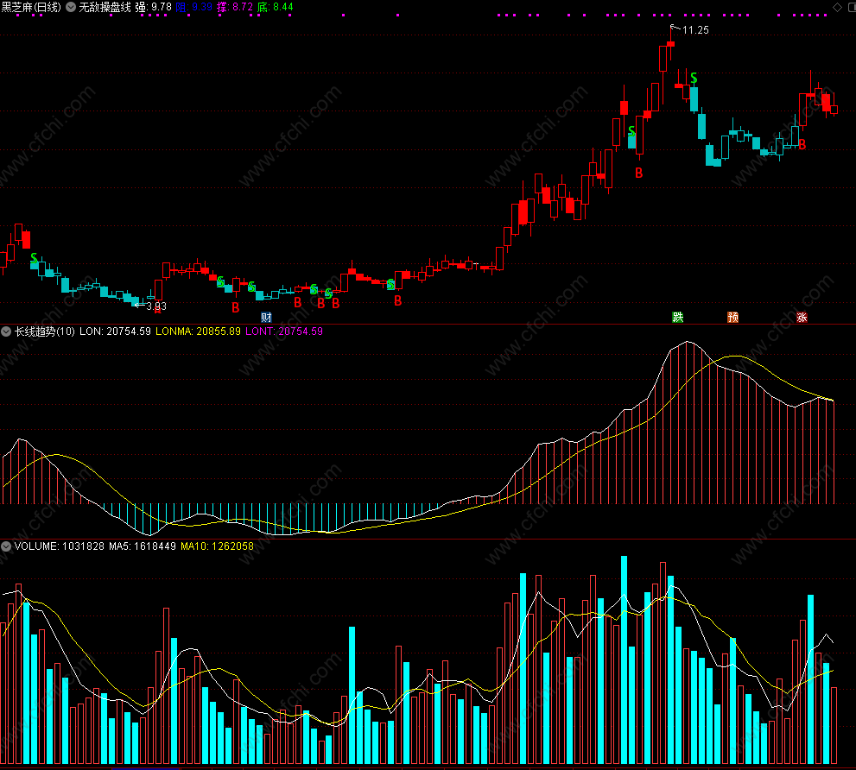Click the blue 阻: 9.39 value
The height and width of the screenshot is (770, 856).
(x=193, y=7)
